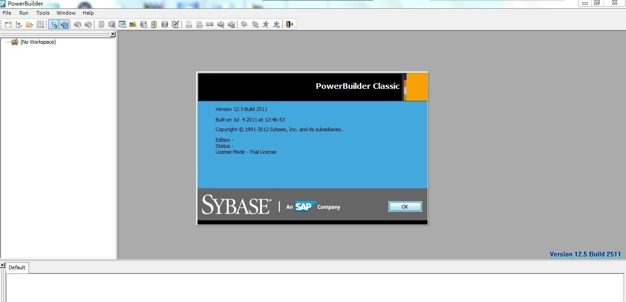This screenshot has width=626, height=302.
Task: Click the Stop operation toolbar icon
Action: point(231,24)
